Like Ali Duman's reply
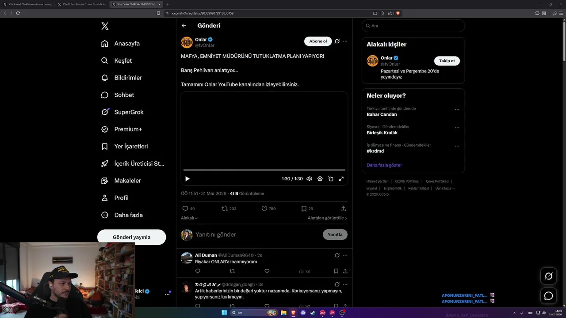566x318 pixels. (x=267, y=271)
